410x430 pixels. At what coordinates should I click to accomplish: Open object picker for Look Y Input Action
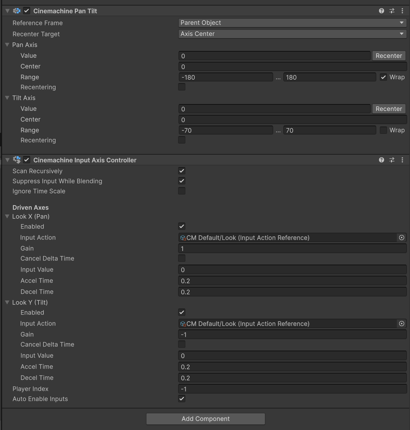click(x=402, y=324)
